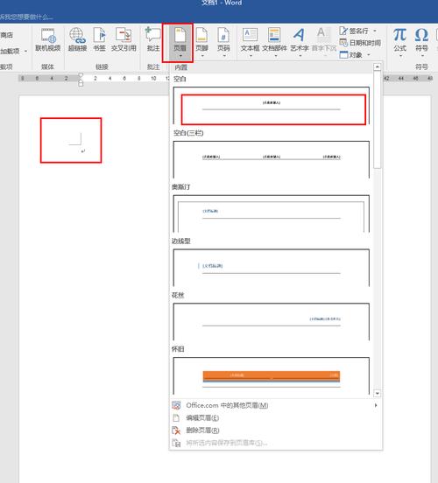The image size is (438, 483).
Task: Insert a 超链接 hyperlink
Action: click(x=77, y=39)
